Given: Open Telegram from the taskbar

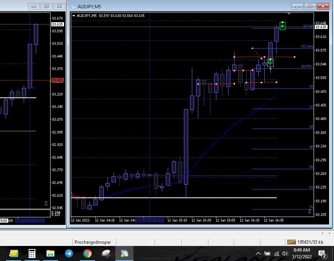Looking at the screenshot, I should point(69,253).
